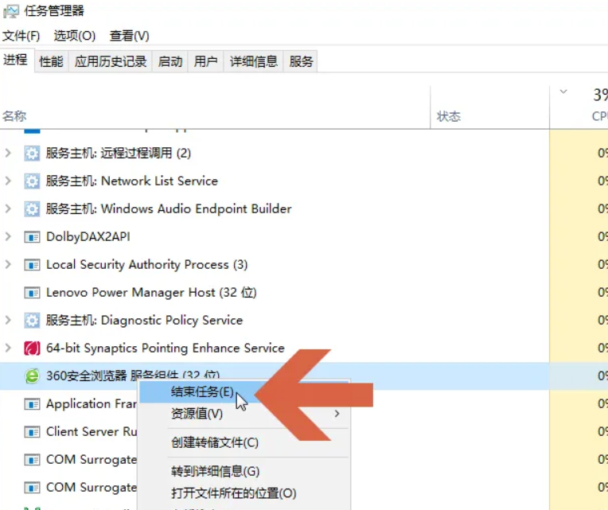This screenshot has width=608, height=510.
Task: Click the DolbyDAX2API process icon
Action: [32, 237]
